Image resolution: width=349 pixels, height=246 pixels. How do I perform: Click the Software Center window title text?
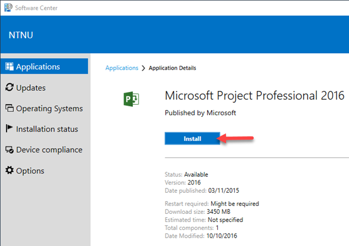click(x=36, y=8)
